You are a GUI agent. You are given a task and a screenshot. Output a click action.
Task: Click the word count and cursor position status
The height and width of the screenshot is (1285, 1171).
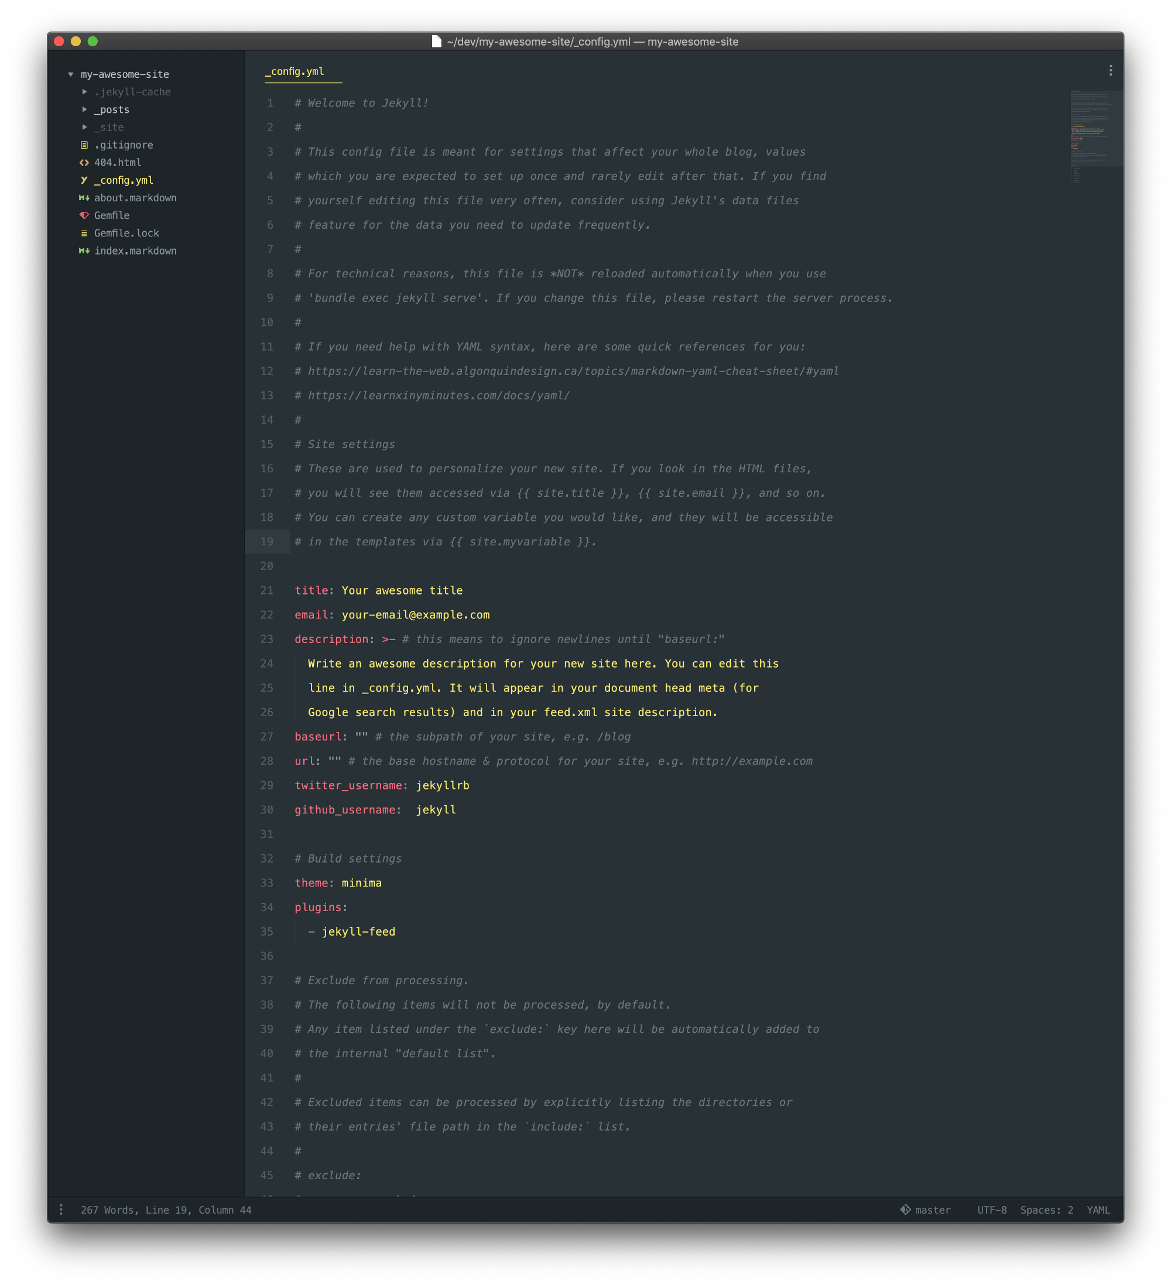coord(166,1210)
